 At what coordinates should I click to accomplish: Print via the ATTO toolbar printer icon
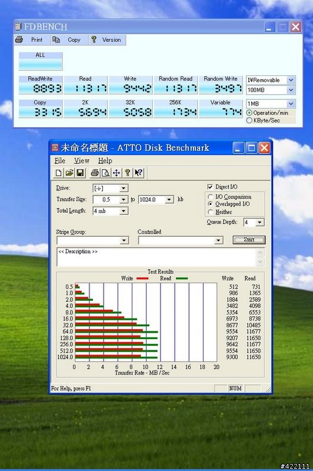pyautogui.click(x=95, y=173)
